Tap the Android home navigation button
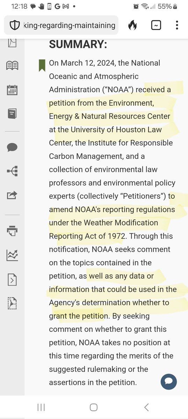The width and height of the screenshot is (188, 419). pyautogui.click(x=94, y=407)
